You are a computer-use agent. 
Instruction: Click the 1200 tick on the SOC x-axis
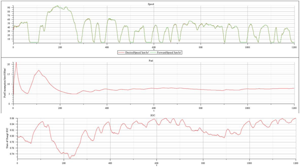click(x=295, y=162)
